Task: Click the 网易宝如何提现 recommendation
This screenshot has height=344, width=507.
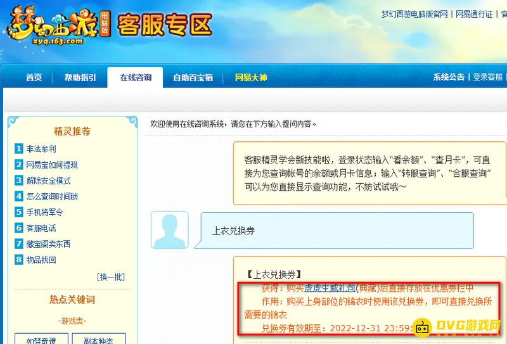Action: pos(52,165)
